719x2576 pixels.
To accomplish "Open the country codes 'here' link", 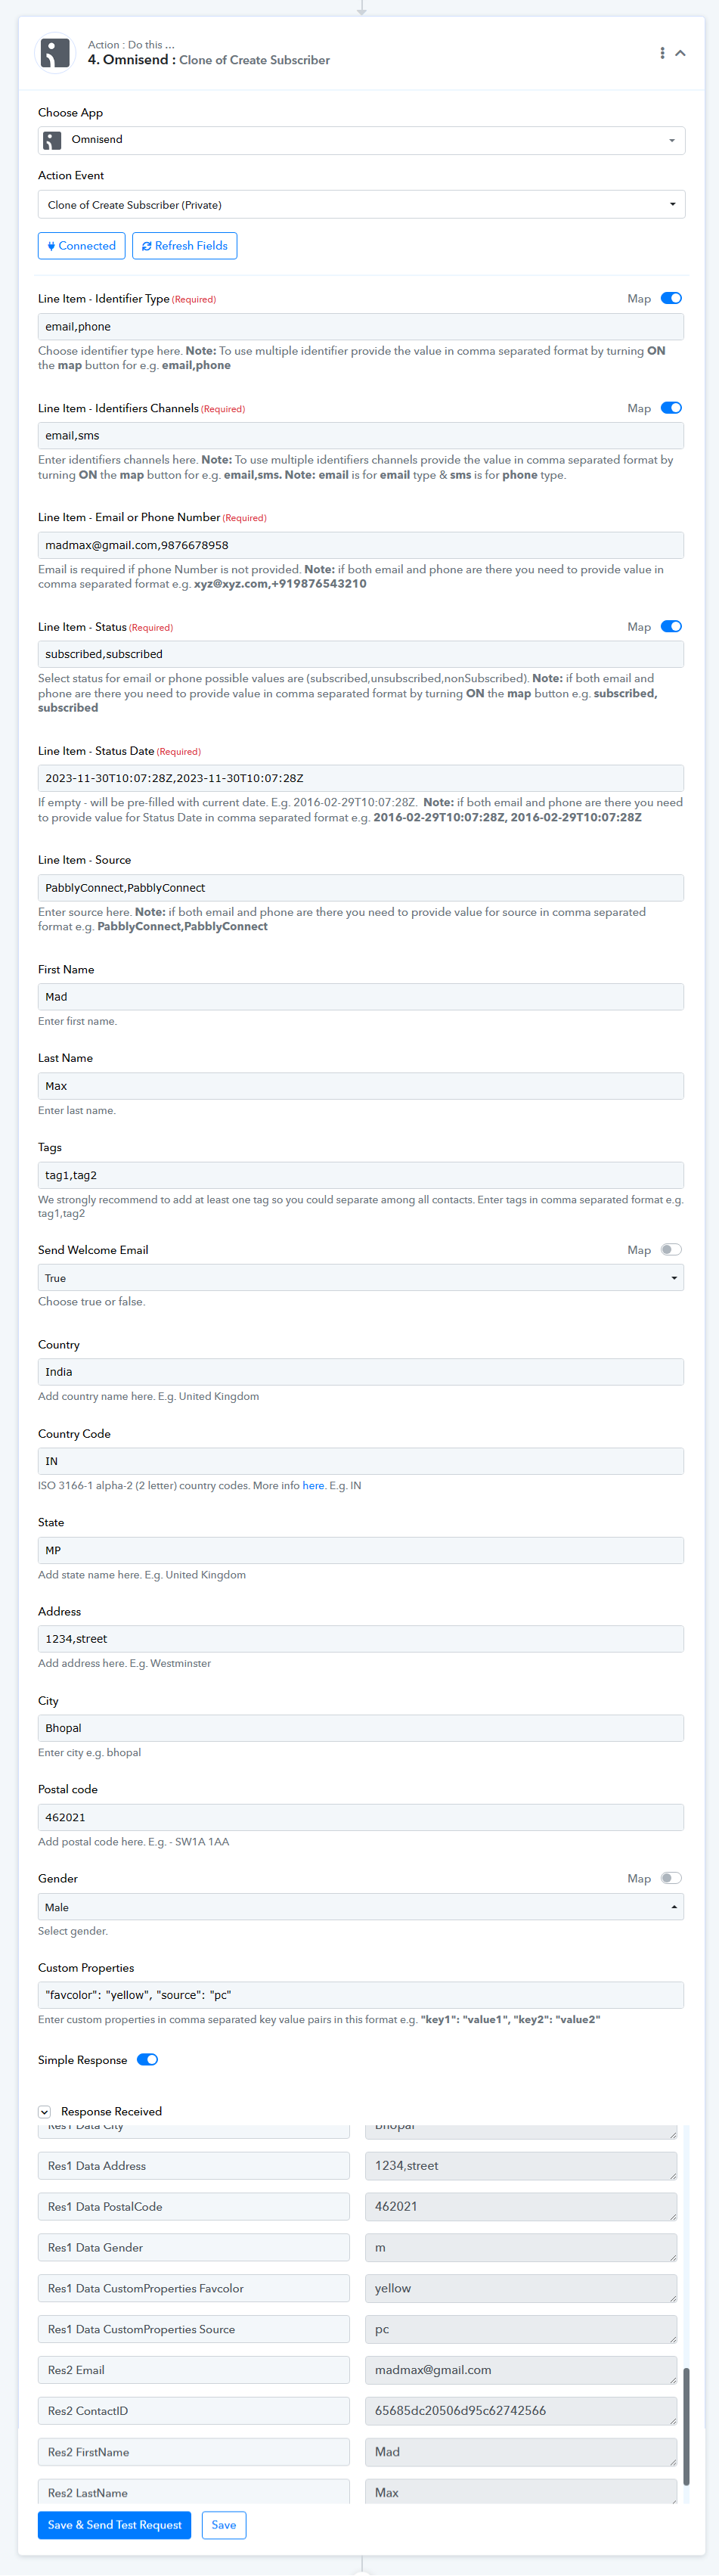I will tap(313, 1486).
